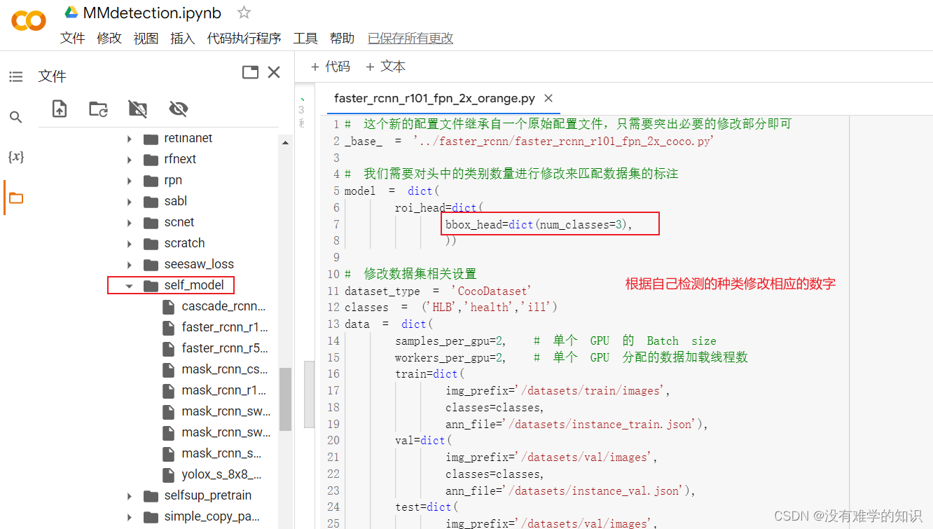Open the 代码执行程序 menu
Image resolution: width=933 pixels, height=529 pixels.
coord(244,39)
